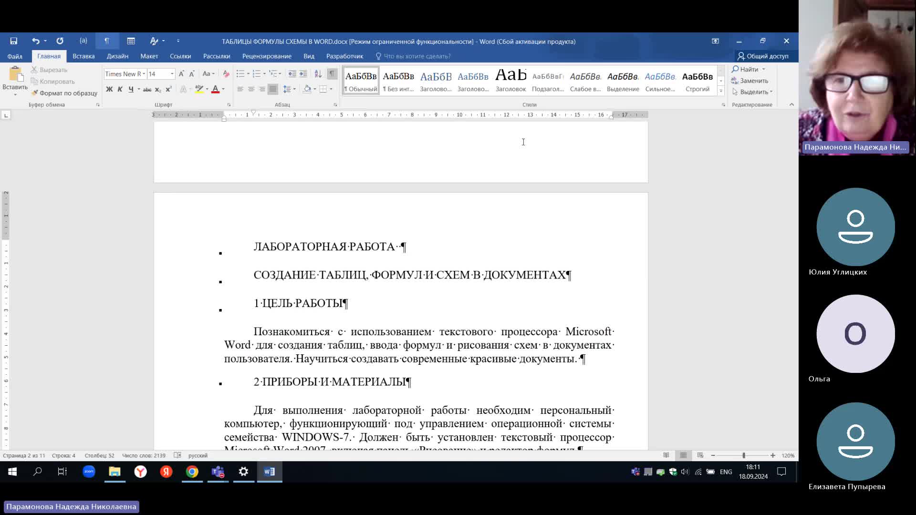Image resolution: width=916 pixels, height=515 pixels.
Task: Toggle the pilcrow button in the quick access toolbar
Action: (107, 41)
